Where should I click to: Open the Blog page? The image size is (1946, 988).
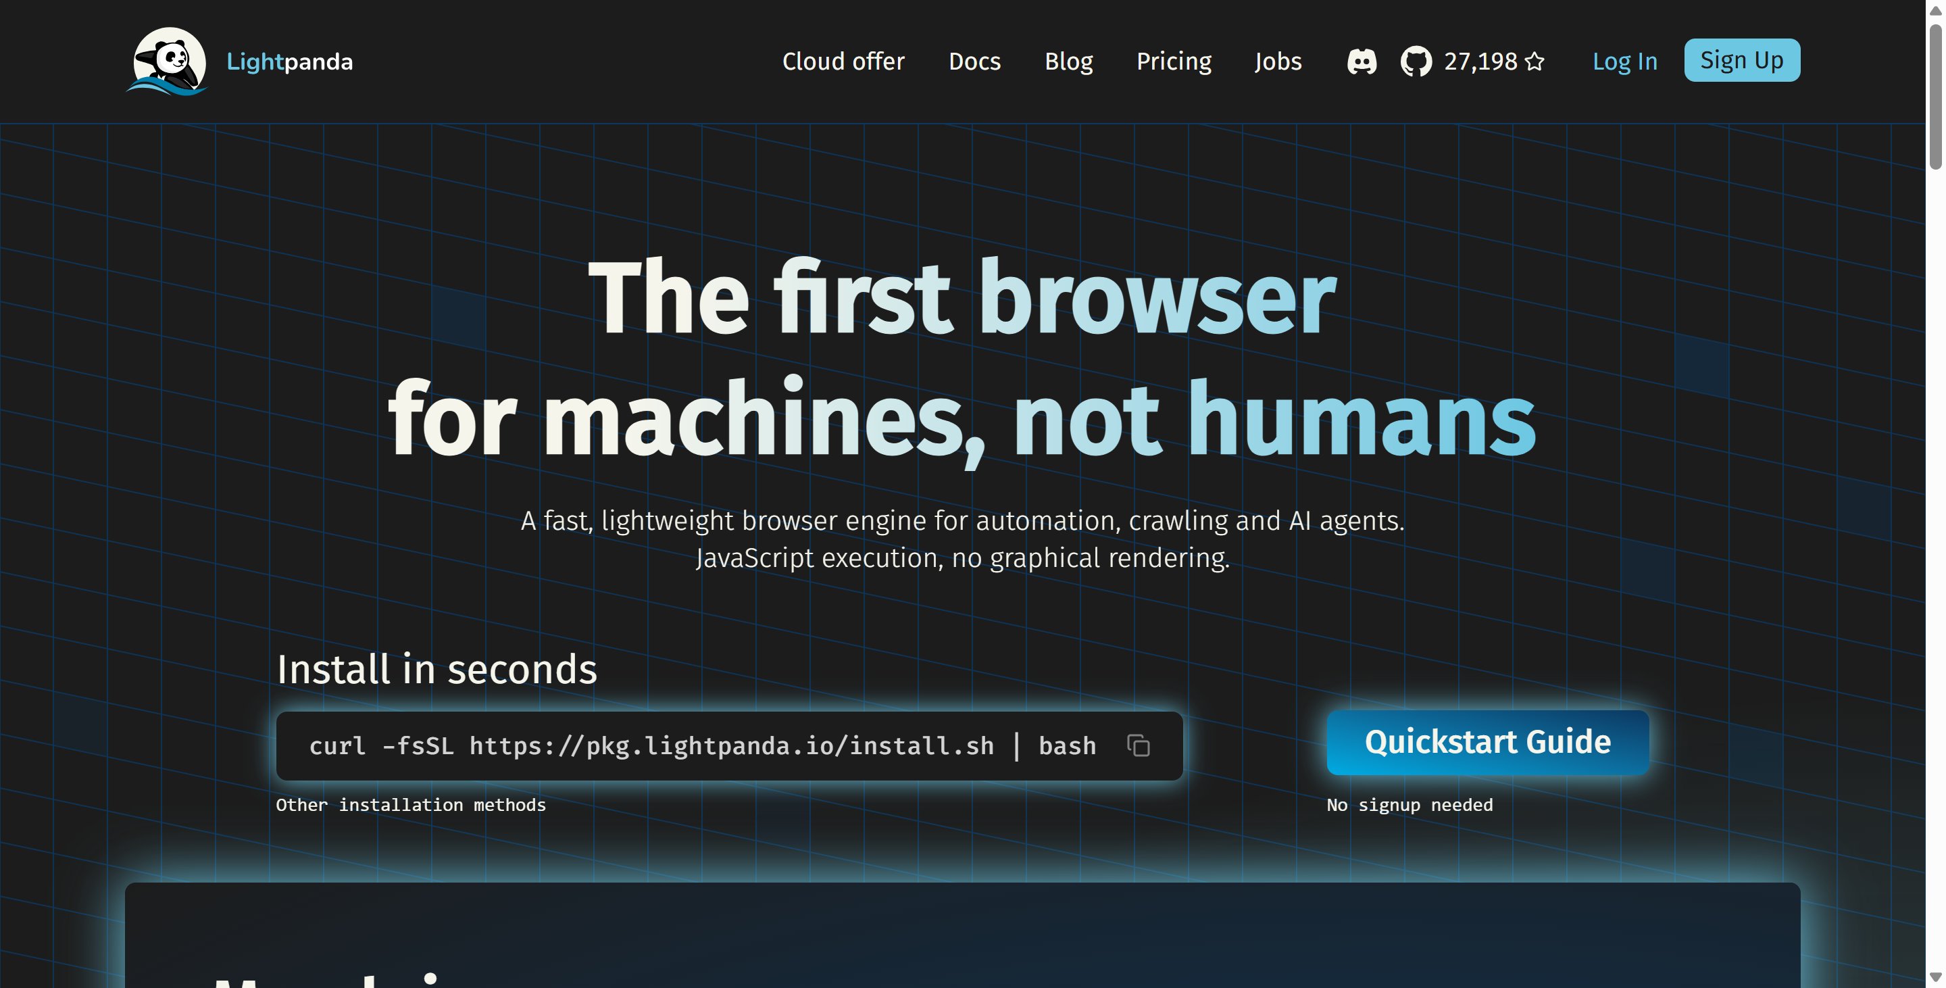click(x=1068, y=61)
